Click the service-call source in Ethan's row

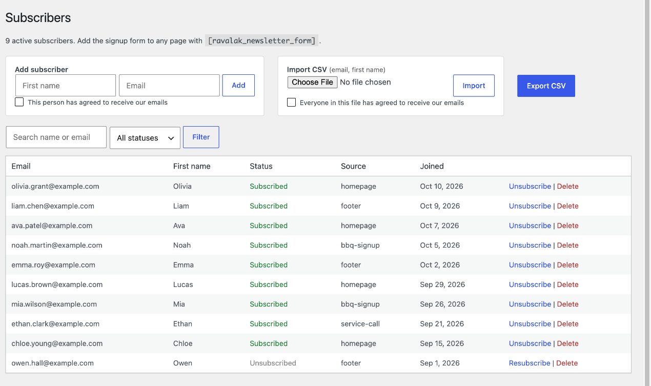pyautogui.click(x=360, y=324)
